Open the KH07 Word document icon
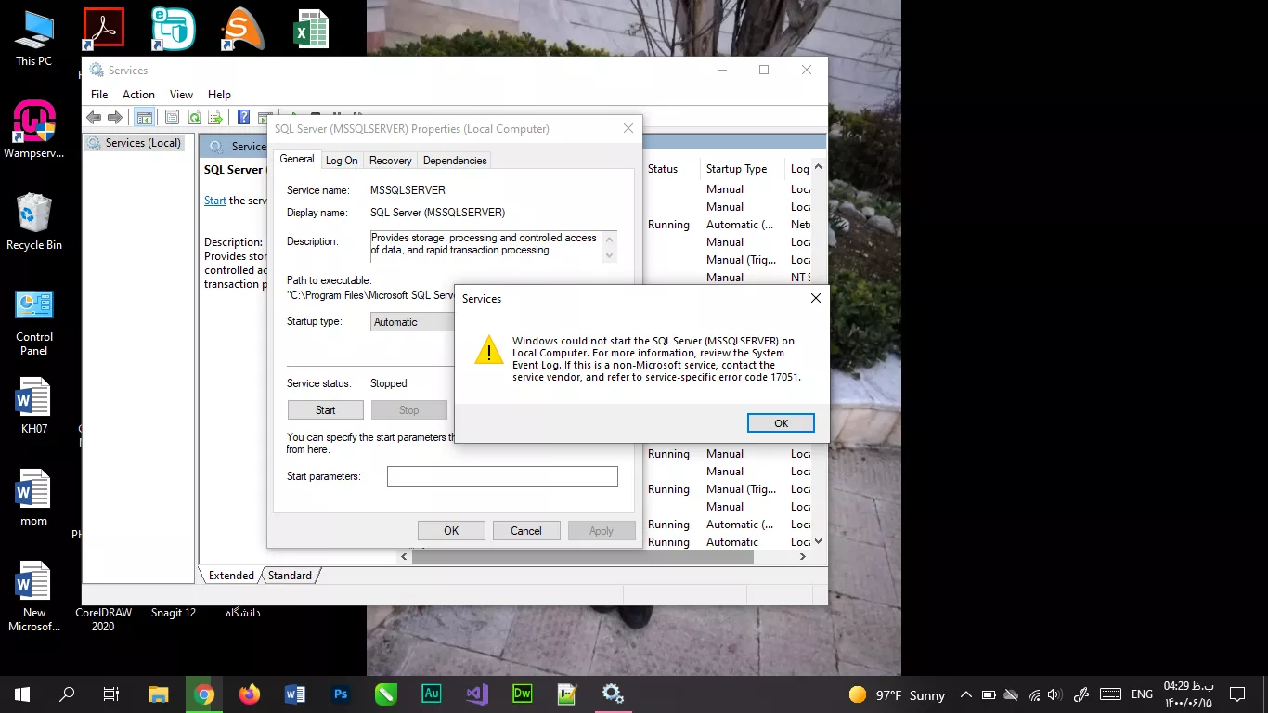The image size is (1268, 713). coord(34,406)
